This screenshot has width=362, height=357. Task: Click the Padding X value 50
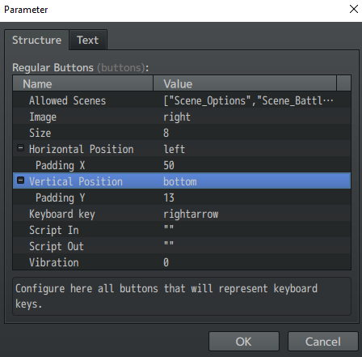click(169, 165)
